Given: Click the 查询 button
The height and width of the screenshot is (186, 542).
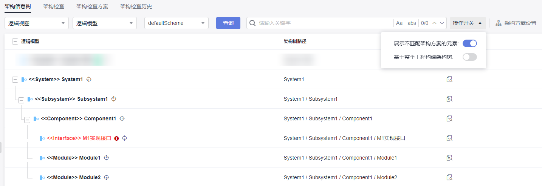Looking at the screenshot, I should tap(228, 23).
